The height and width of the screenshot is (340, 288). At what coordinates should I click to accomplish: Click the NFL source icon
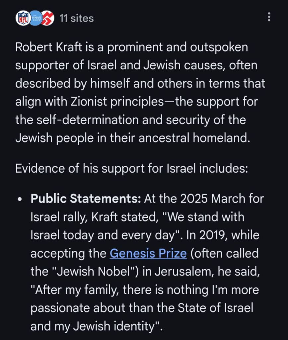[22, 18]
